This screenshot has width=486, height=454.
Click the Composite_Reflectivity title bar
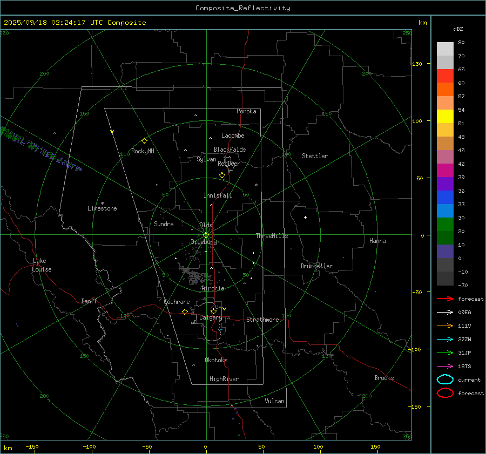(242, 8)
